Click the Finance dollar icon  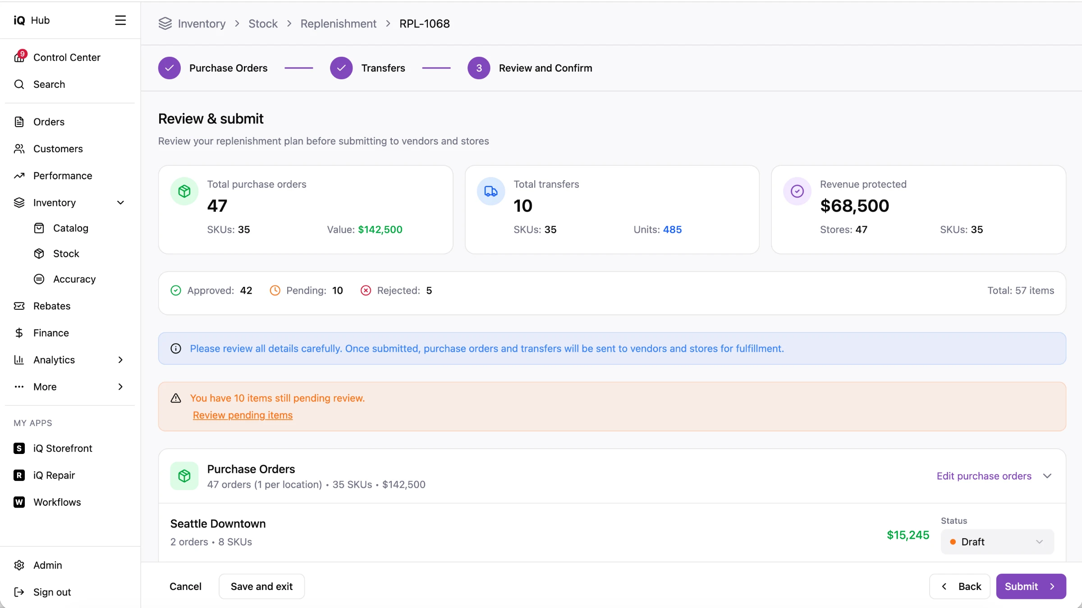click(19, 333)
